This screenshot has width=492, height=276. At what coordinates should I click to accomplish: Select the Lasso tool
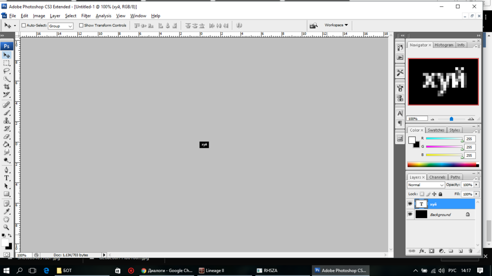tap(6, 71)
